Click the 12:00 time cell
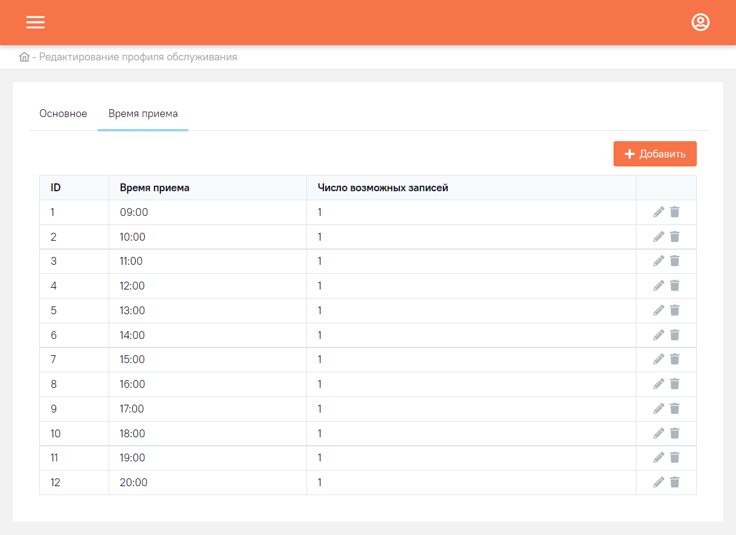 pyautogui.click(x=208, y=286)
